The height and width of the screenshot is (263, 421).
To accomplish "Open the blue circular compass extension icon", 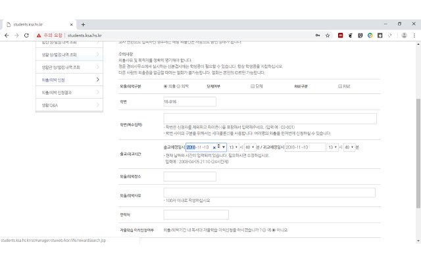I will click(370, 36).
